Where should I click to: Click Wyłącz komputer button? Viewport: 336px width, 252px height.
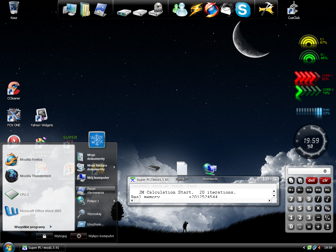coord(92,236)
